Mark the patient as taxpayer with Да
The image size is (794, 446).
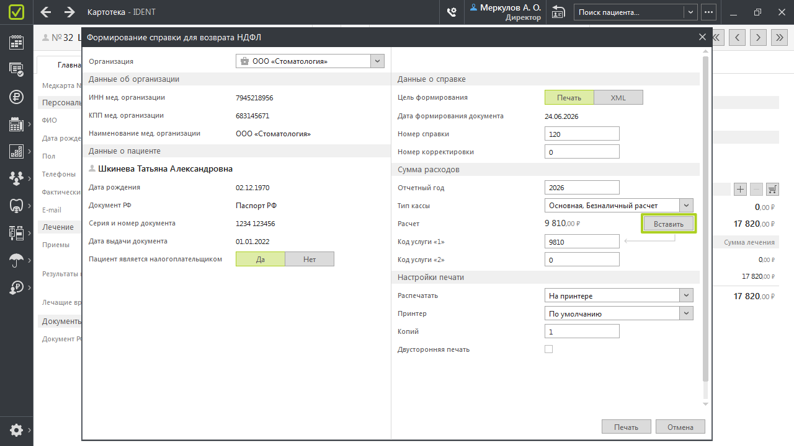(x=261, y=259)
